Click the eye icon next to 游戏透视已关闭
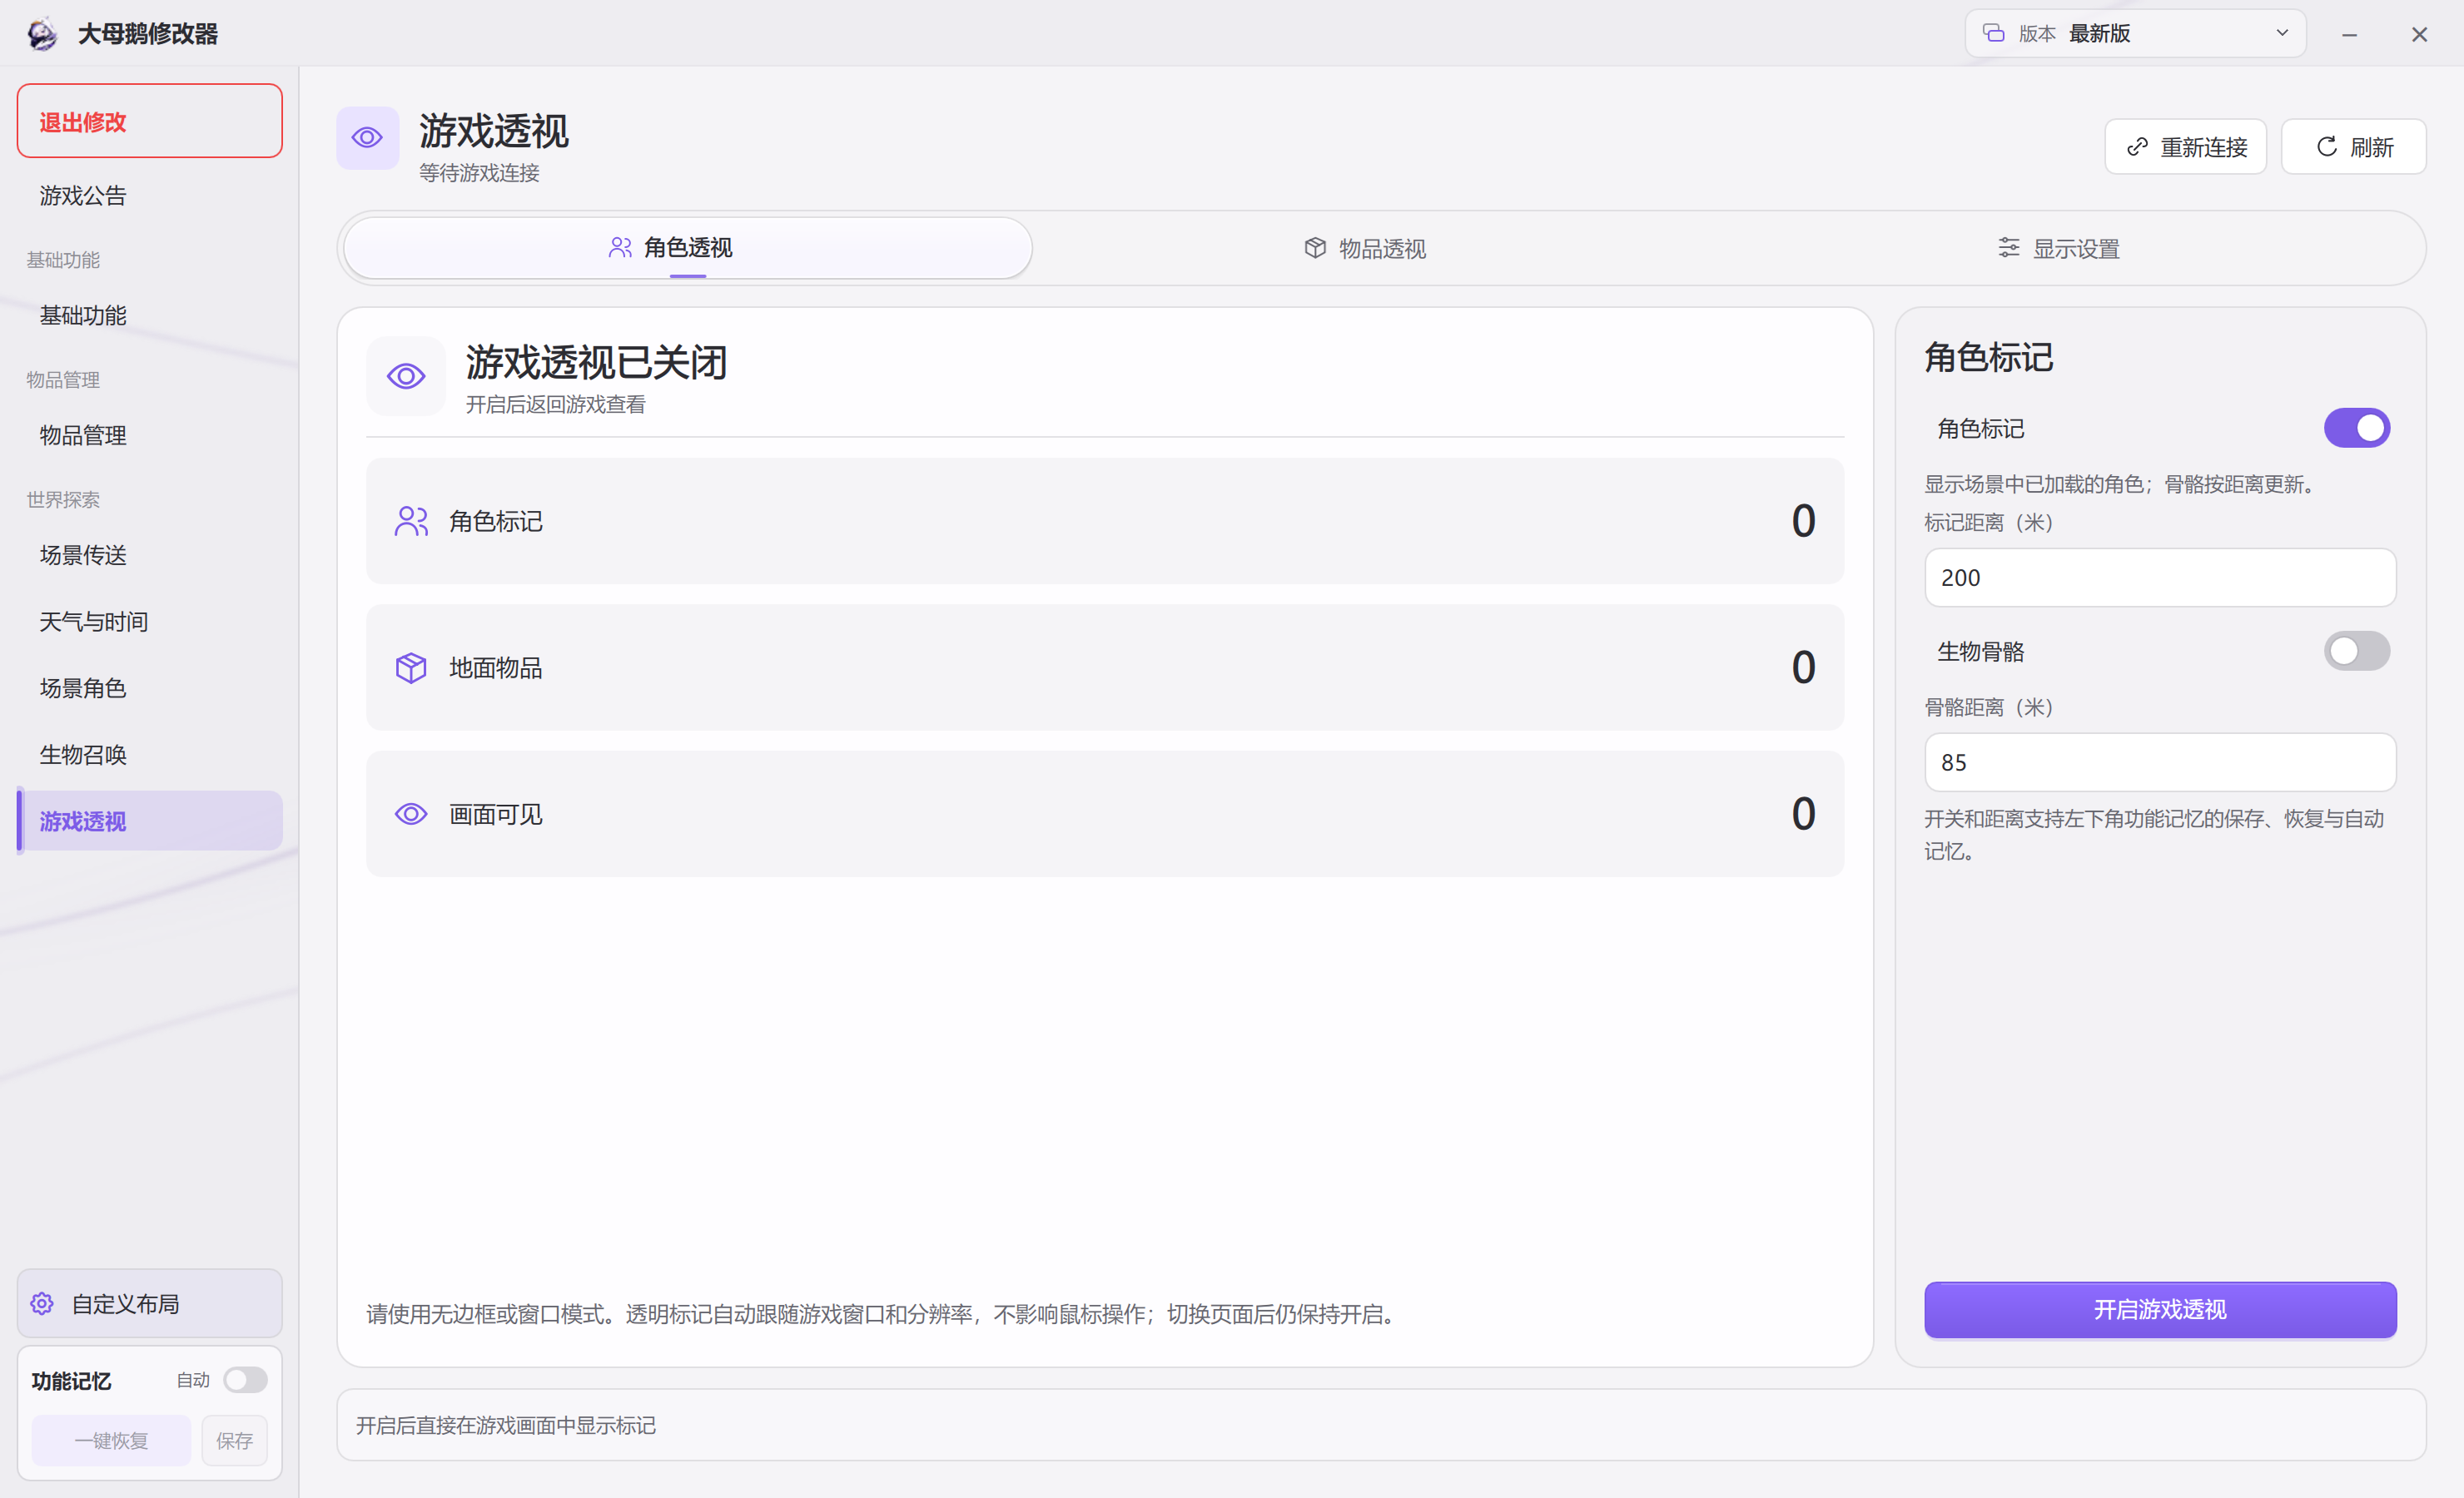Screen dimensions: 2464x1498 406,376
